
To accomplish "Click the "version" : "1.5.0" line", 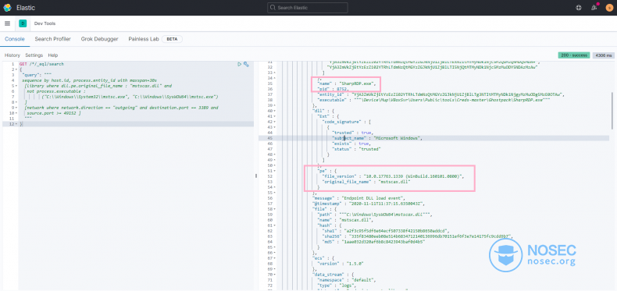I will [x=341, y=264].
